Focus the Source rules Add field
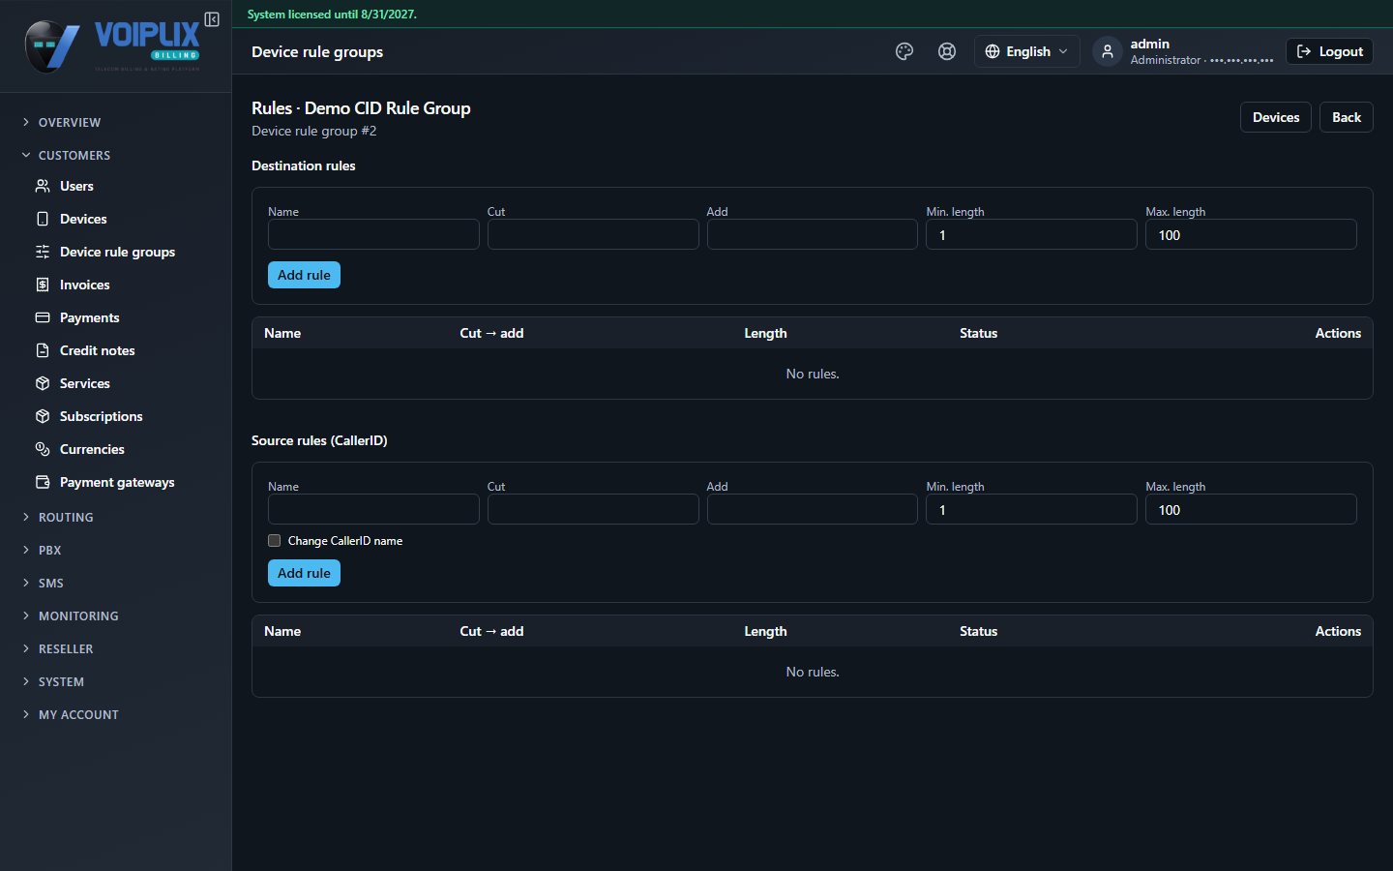Image resolution: width=1393 pixels, height=871 pixels. (813, 509)
